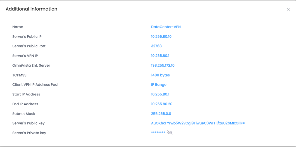296x147 pixels.
Task: Click the Server's Public IP value 10.255.80.10
Action: (x=161, y=37)
